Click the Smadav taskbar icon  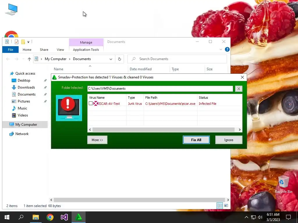(x=79, y=217)
